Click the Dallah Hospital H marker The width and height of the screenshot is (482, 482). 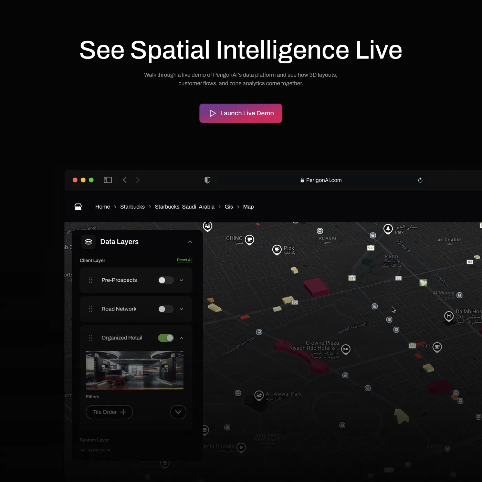[x=449, y=316]
